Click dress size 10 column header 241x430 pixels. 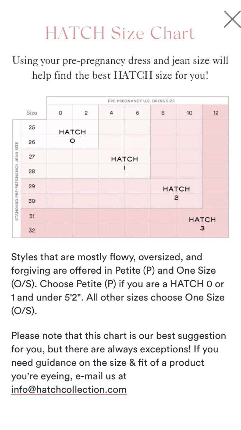pos(190,113)
